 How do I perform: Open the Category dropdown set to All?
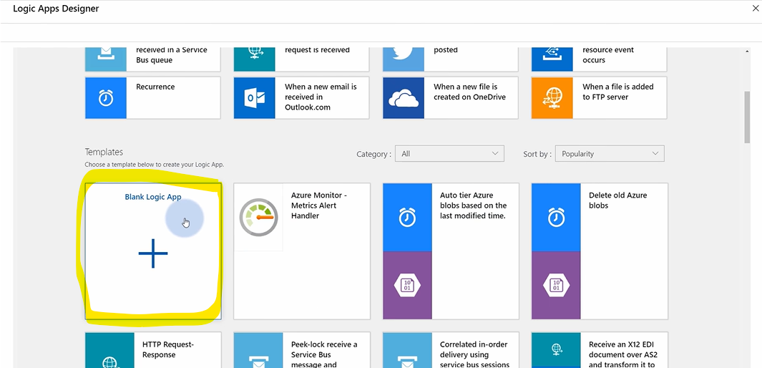tap(449, 154)
